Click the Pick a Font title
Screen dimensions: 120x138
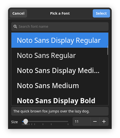pyautogui.click(x=60, y=14)
